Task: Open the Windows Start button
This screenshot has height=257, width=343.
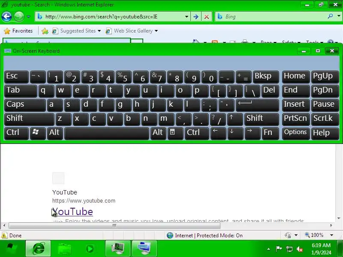Action: pos(12,249)
